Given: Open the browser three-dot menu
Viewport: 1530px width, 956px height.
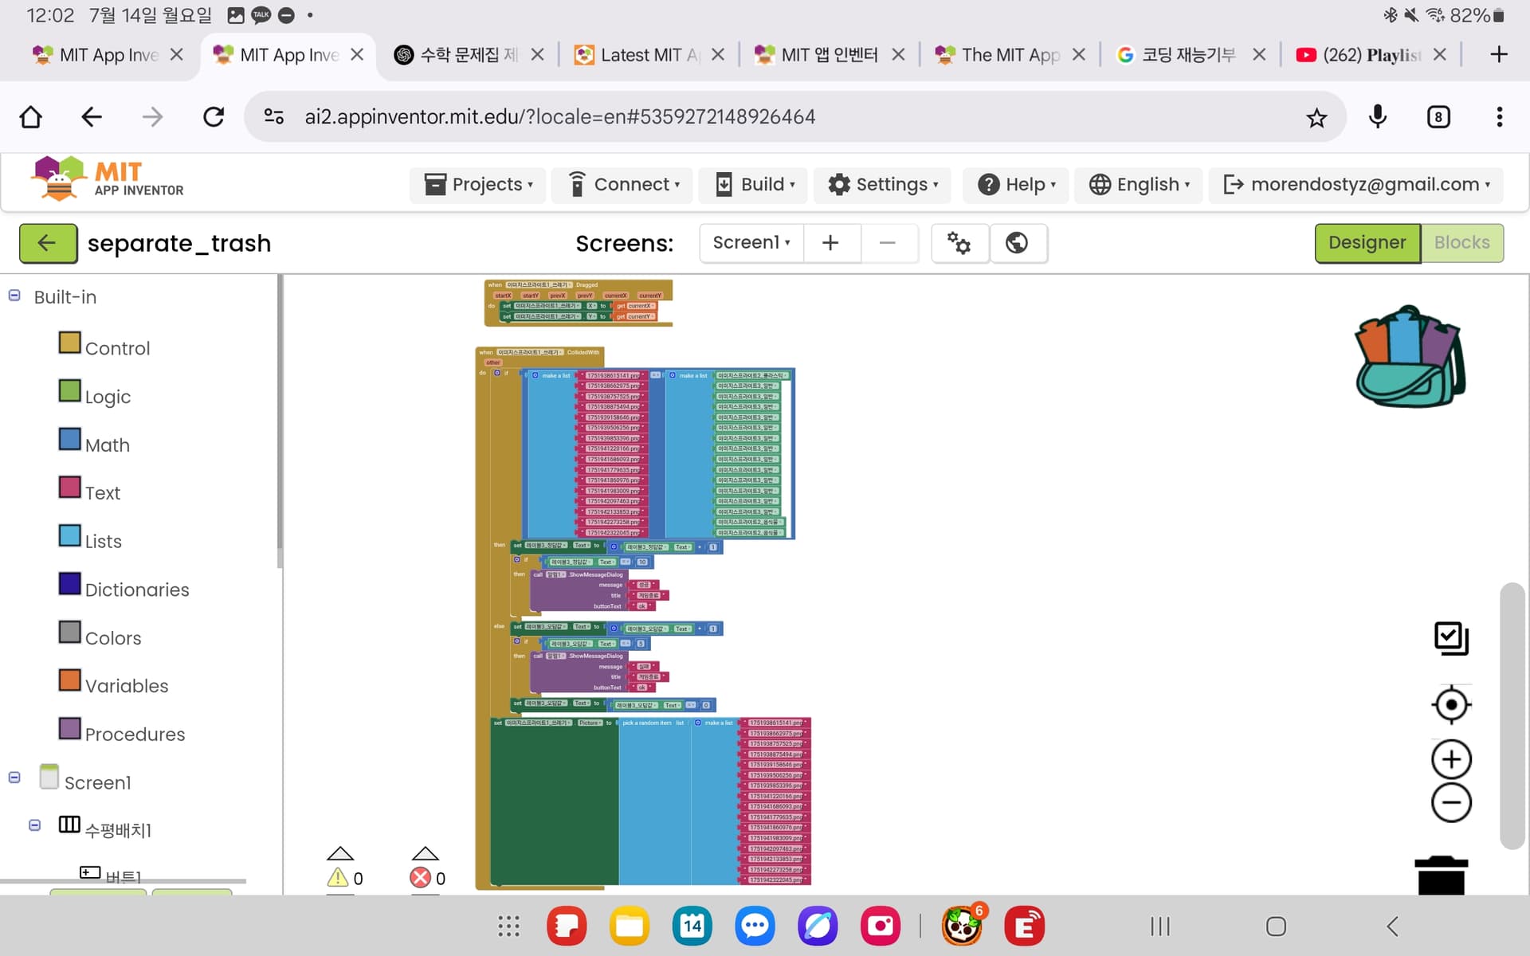Looking at the screenshot, I should click(1500, 117).
